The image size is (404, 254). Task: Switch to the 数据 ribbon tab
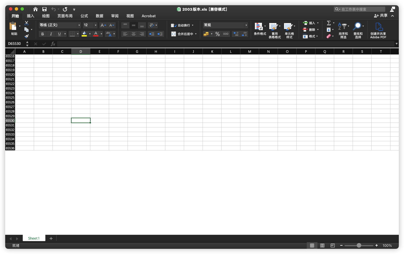click(x=100, y=16)
